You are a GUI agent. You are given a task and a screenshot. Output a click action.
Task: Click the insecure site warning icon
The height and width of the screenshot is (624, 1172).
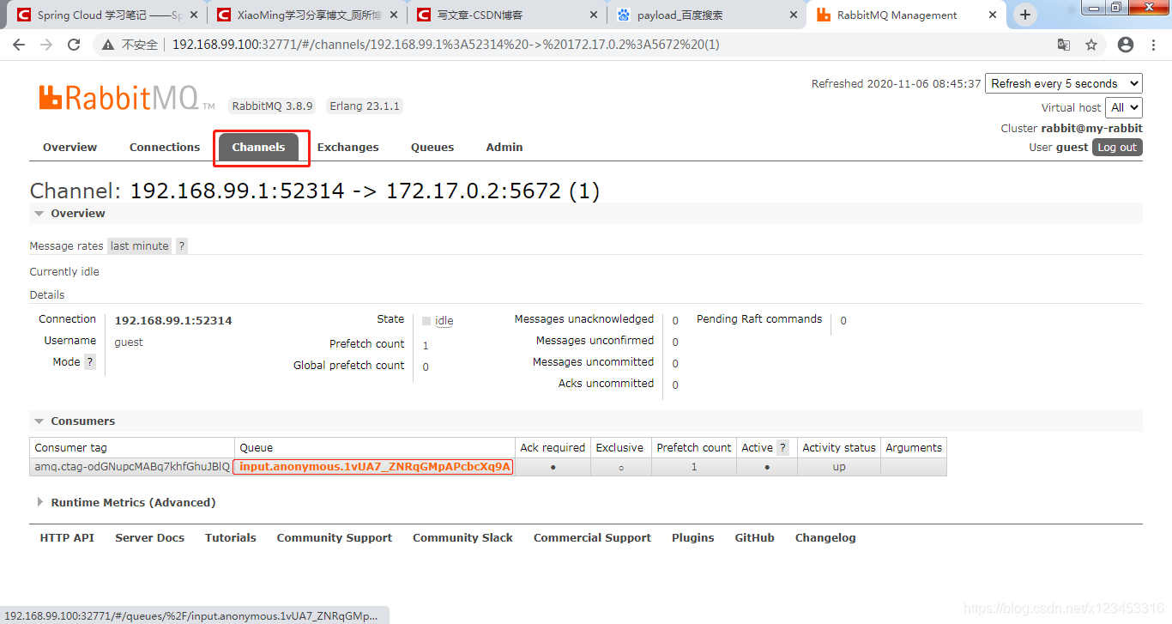point(109,45)
